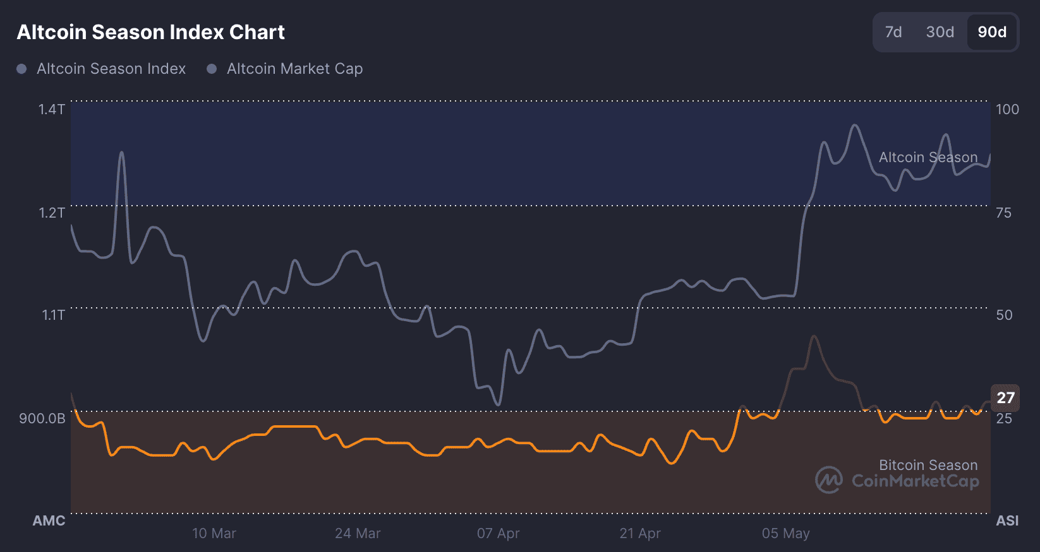
Task: Toggle the Altcoin Season Index legend dot
Action: point(21,69)
